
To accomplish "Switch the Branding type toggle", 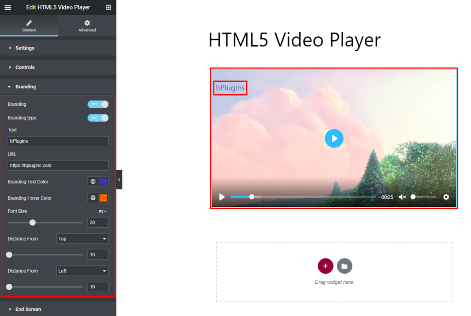I will pos(98,118).
